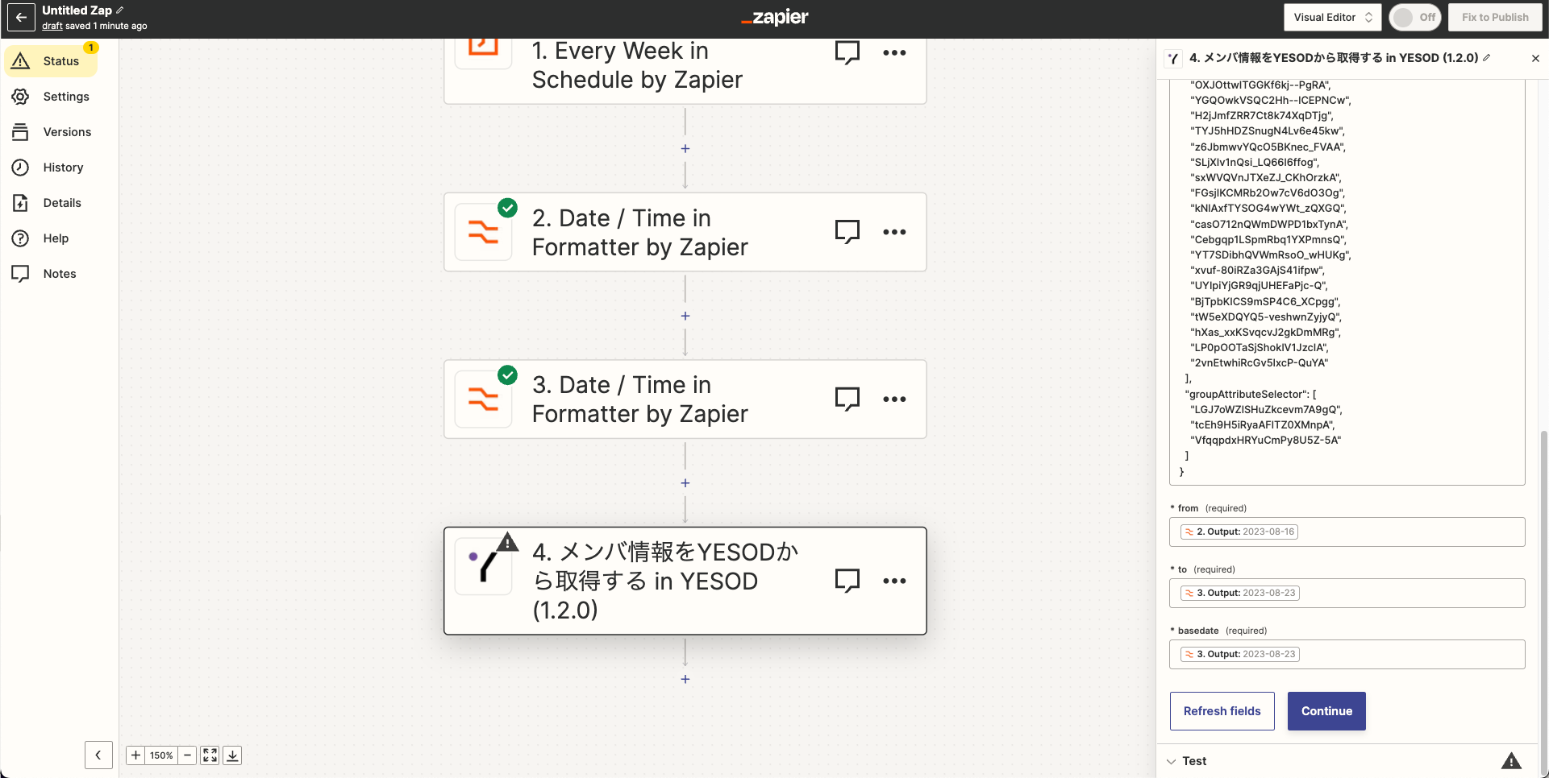The height and width of the screenshot is (778, 1549).
Task: Click the History clock icon
Action: [x=21, y=168]
